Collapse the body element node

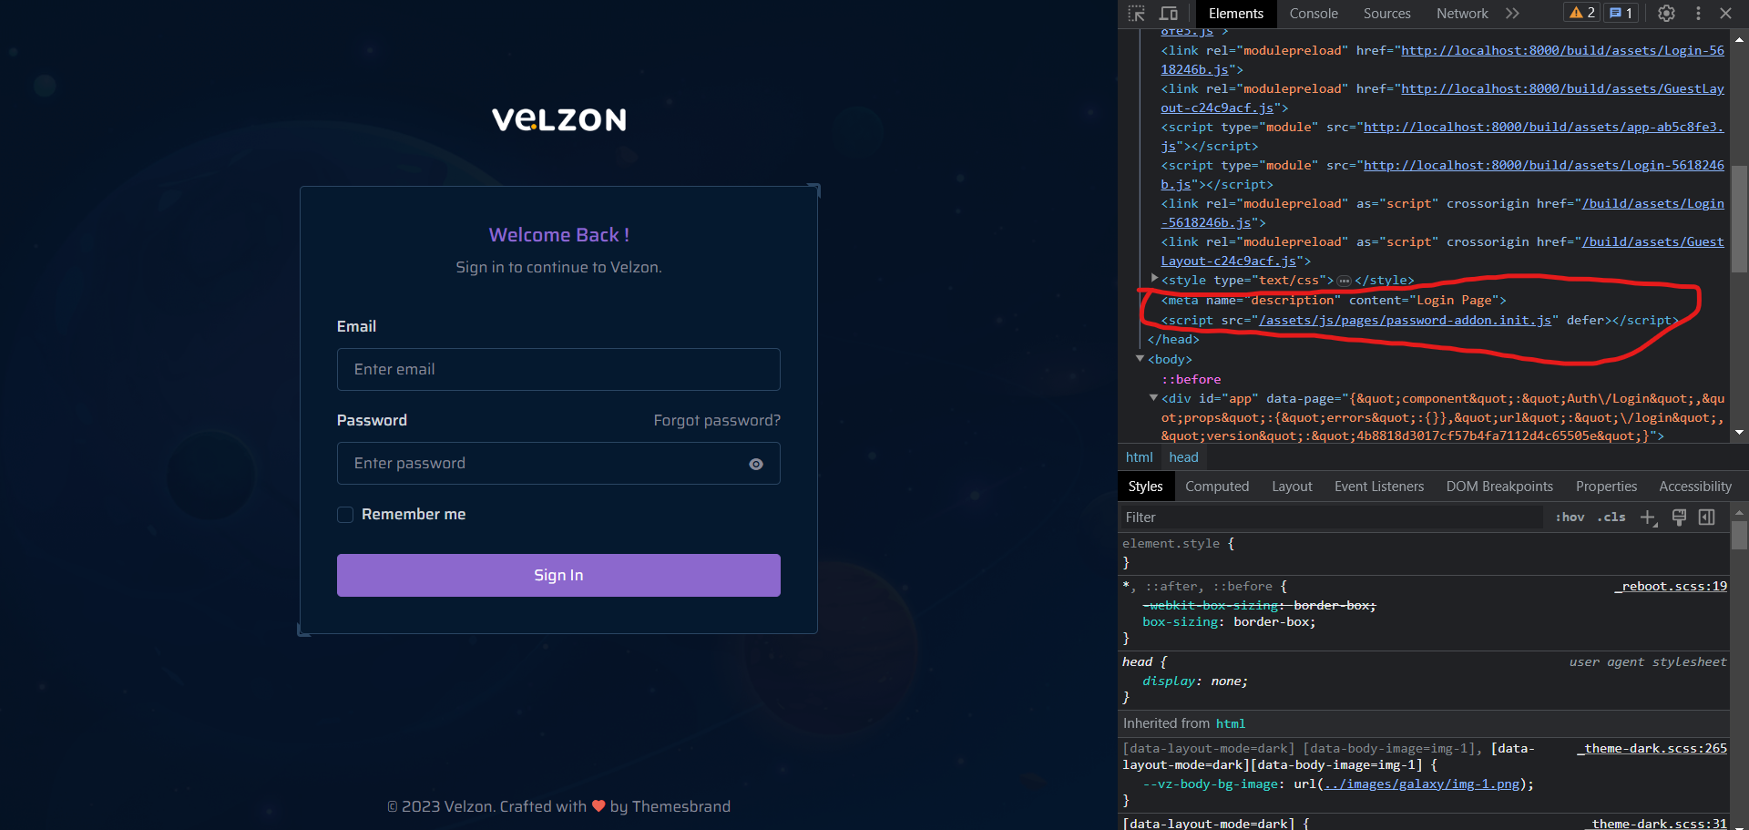[1140, 359]
